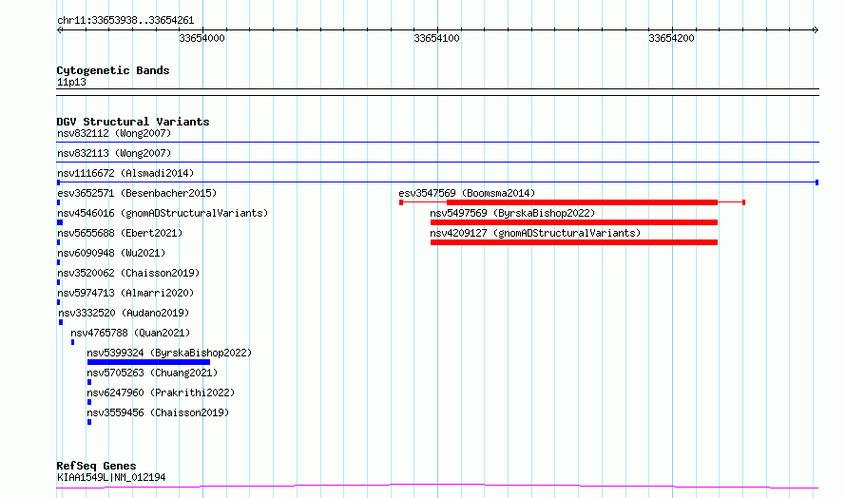846x498 pixels.
Task: Open variant nsv5655688 (Ebert2021)
Action: coord(120,233)
